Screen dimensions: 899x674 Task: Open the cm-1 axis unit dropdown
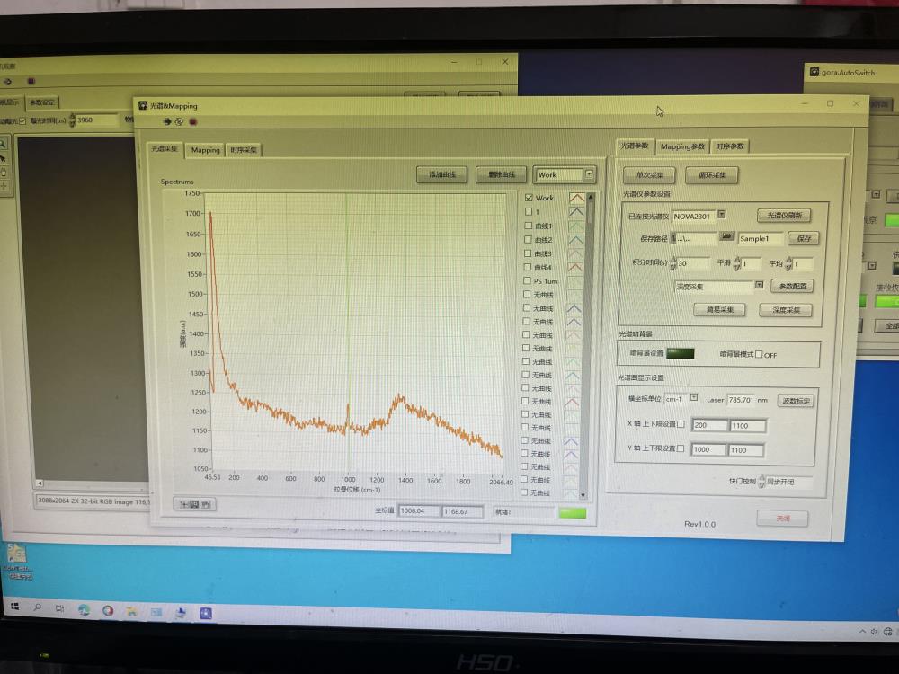tap(693, 397)
